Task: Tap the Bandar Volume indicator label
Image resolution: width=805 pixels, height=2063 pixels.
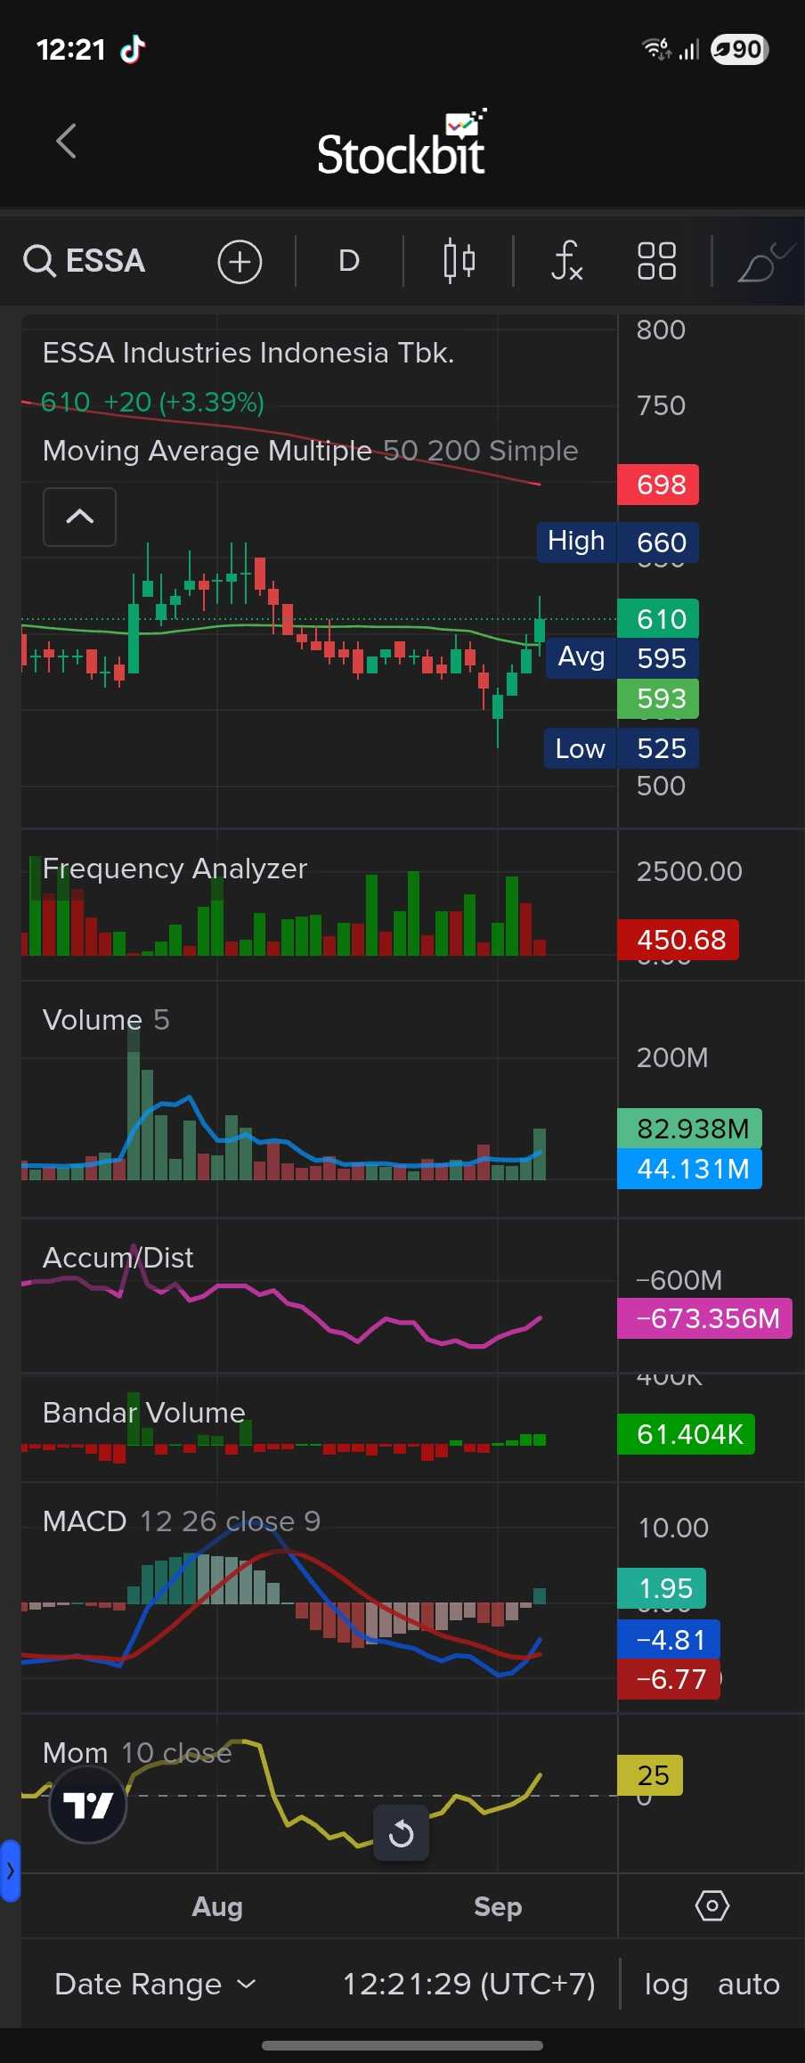Action: coord(144,1413)
